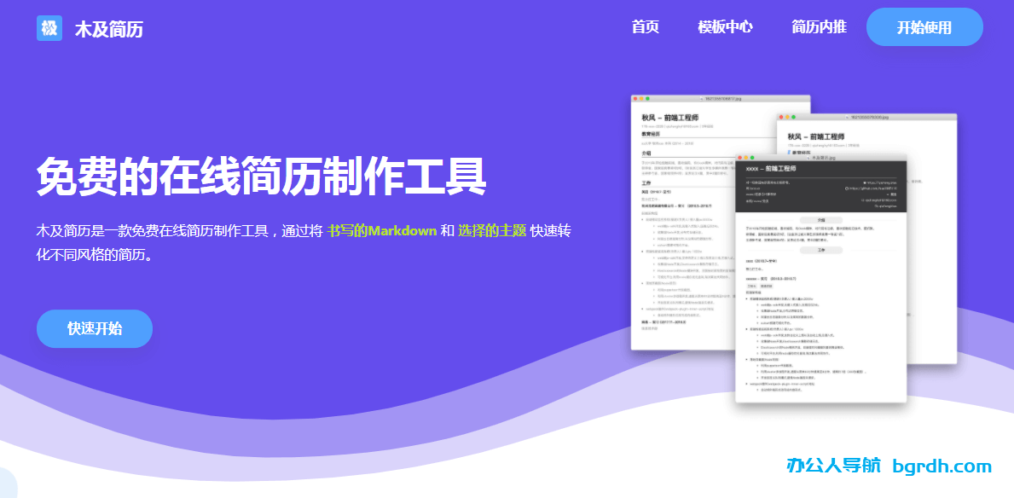The height and width of the screenshot is (498, 1014).
Task: Click the yellow 书写的Markdown link
Action: [383, 230]
